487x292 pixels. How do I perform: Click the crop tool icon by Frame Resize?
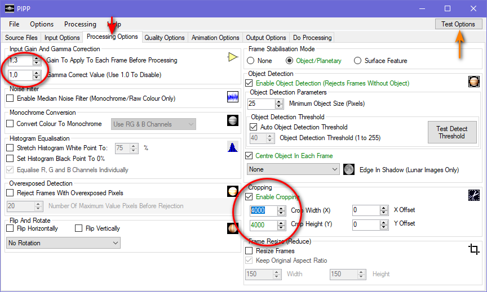point(473,248)
